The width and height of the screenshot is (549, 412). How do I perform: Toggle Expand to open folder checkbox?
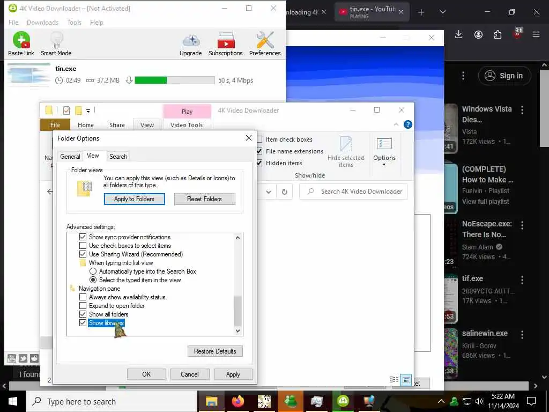coord(83,306)
